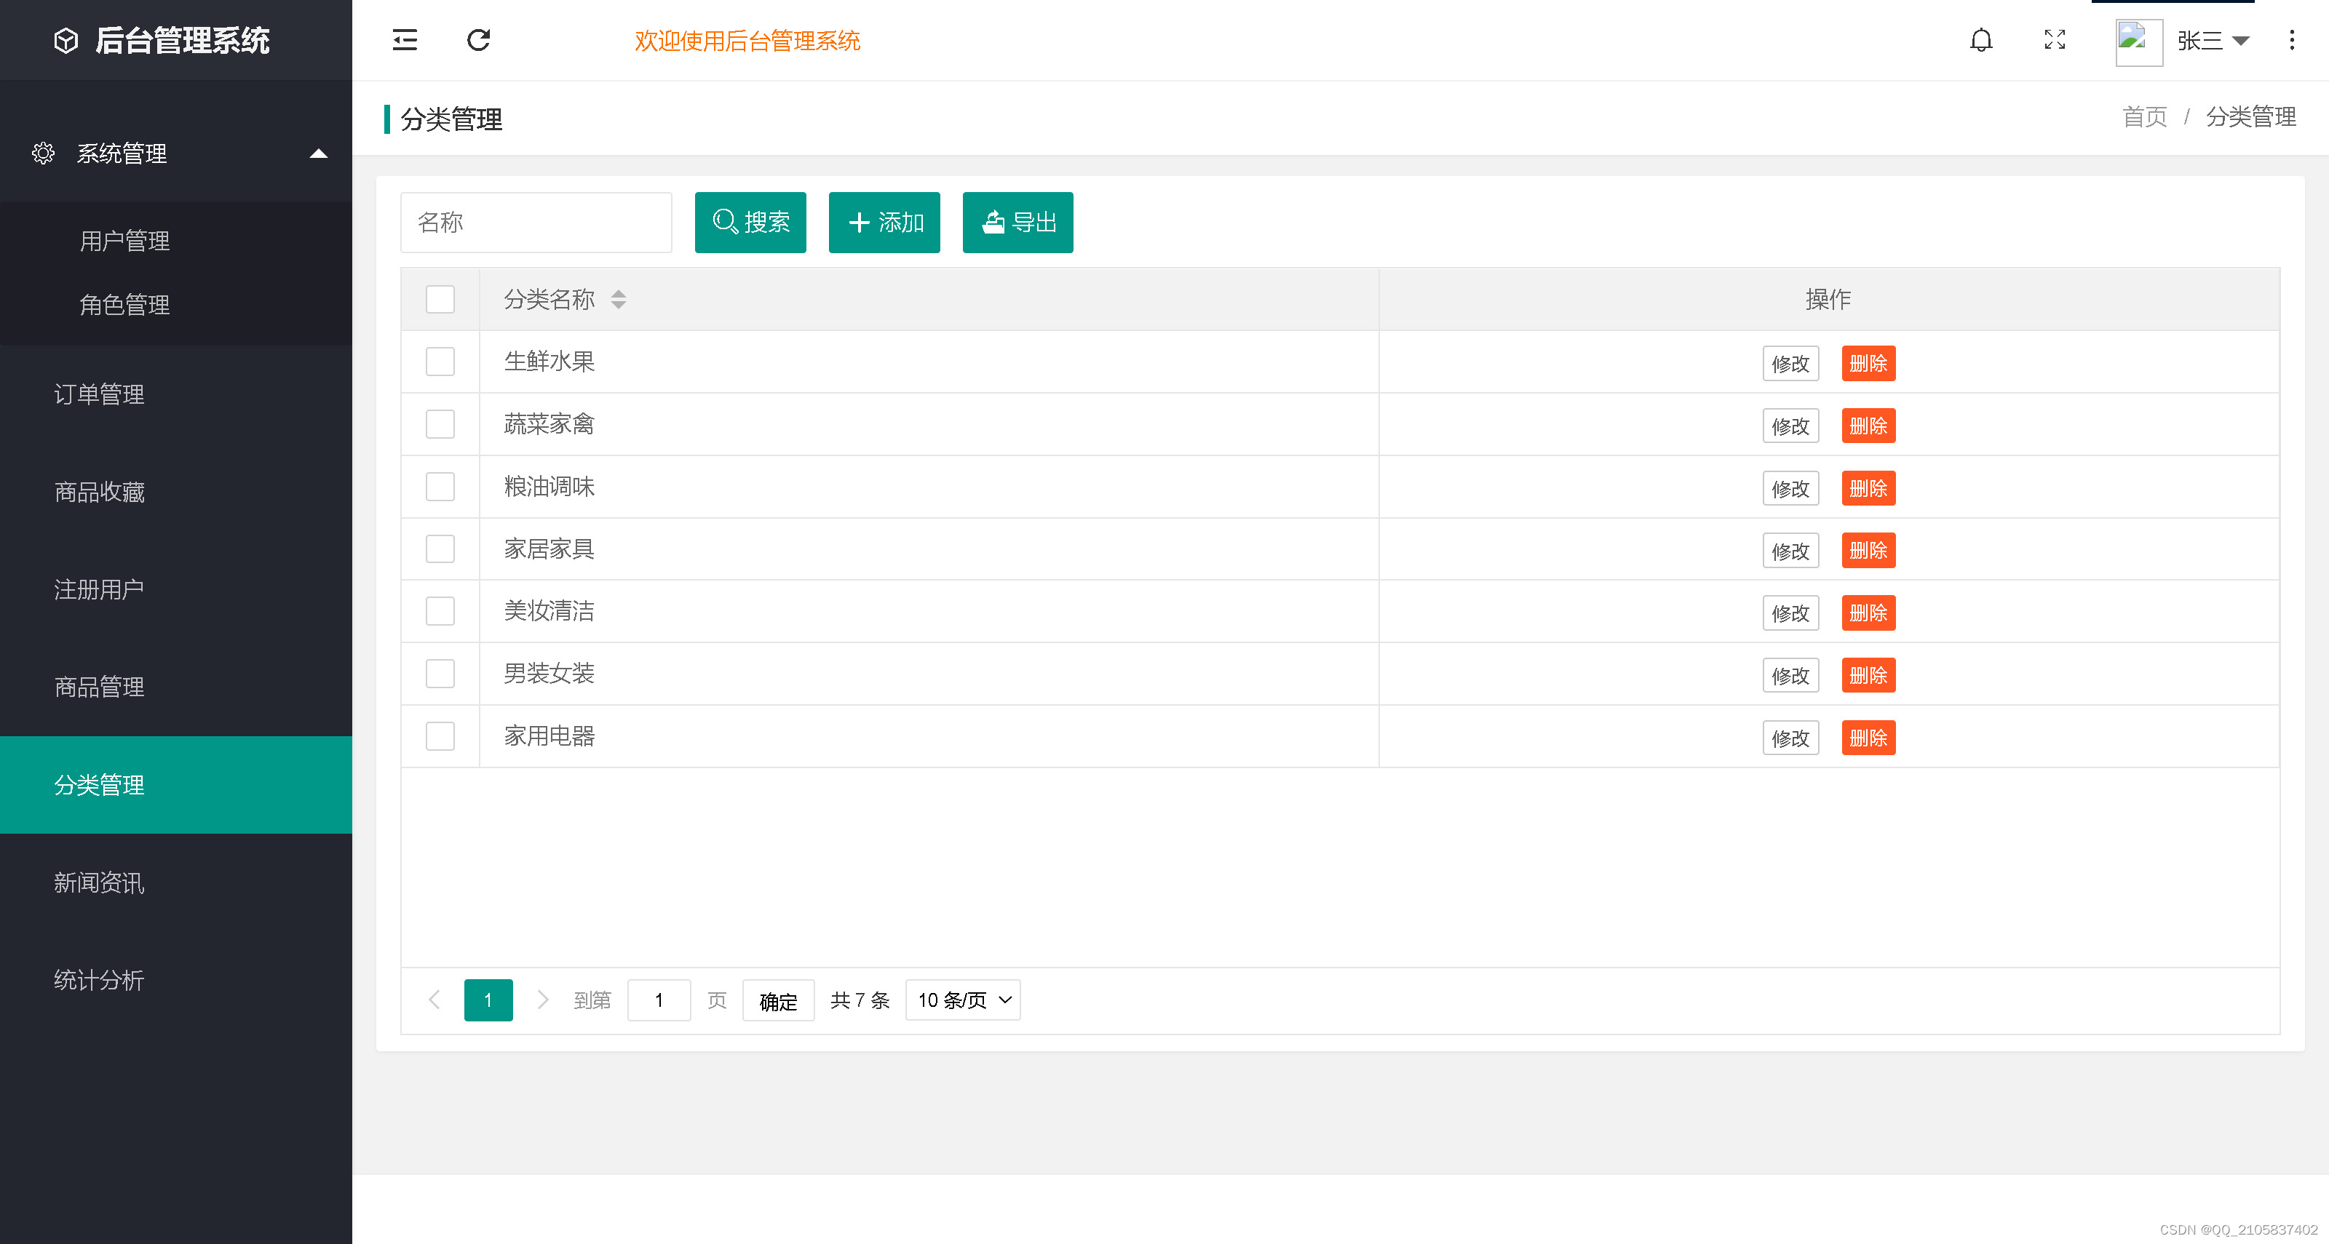Check the 男装女装 row checkbox
This screenshot has width=2329, height=1244.
coord(440,673)
